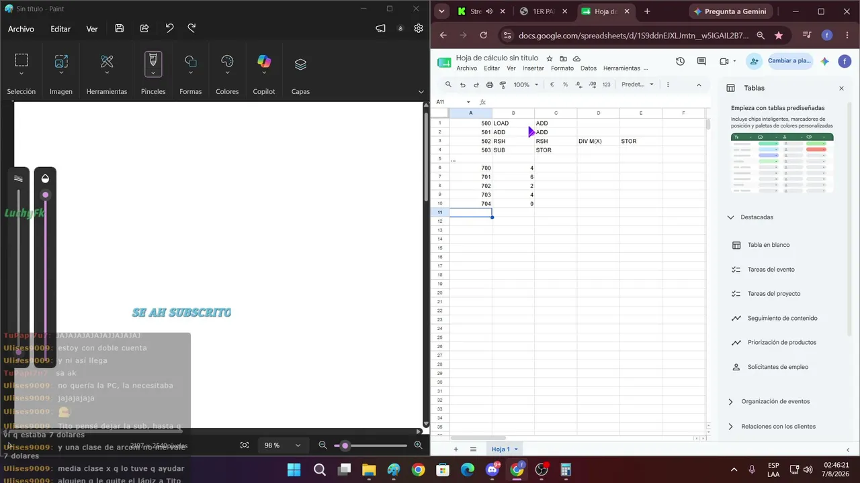Open the Selección dropdown arrow in Paint

coord(21,73)
